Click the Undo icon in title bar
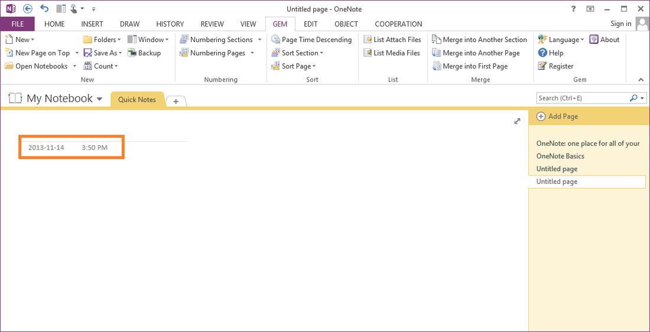Screen dimensions: 650x332 click(44, 8)
